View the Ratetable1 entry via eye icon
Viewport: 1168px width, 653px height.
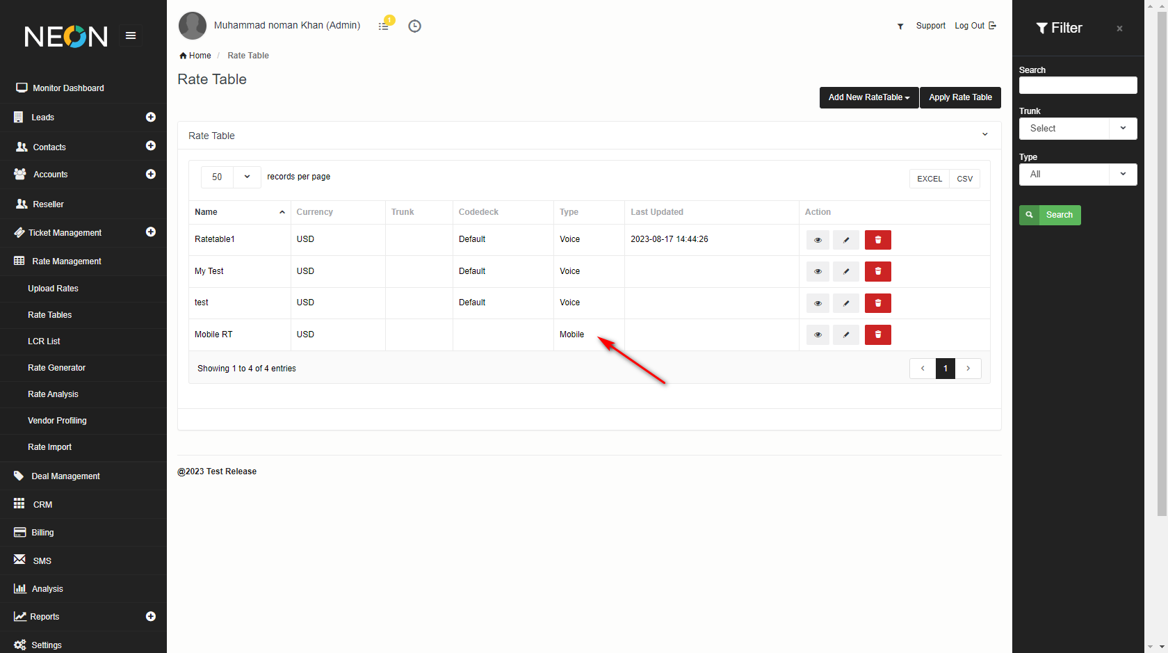click(818, 240)
